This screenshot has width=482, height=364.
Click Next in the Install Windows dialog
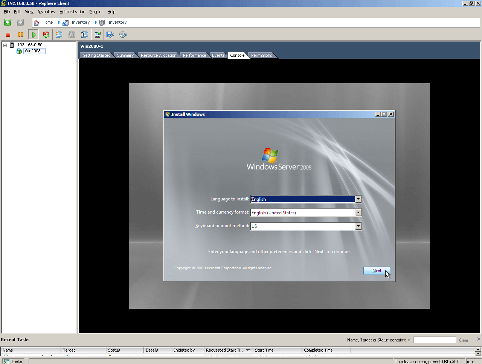tap(377, 271)
